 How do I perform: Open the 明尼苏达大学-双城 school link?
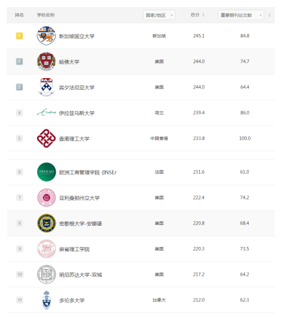coord(81,274)
